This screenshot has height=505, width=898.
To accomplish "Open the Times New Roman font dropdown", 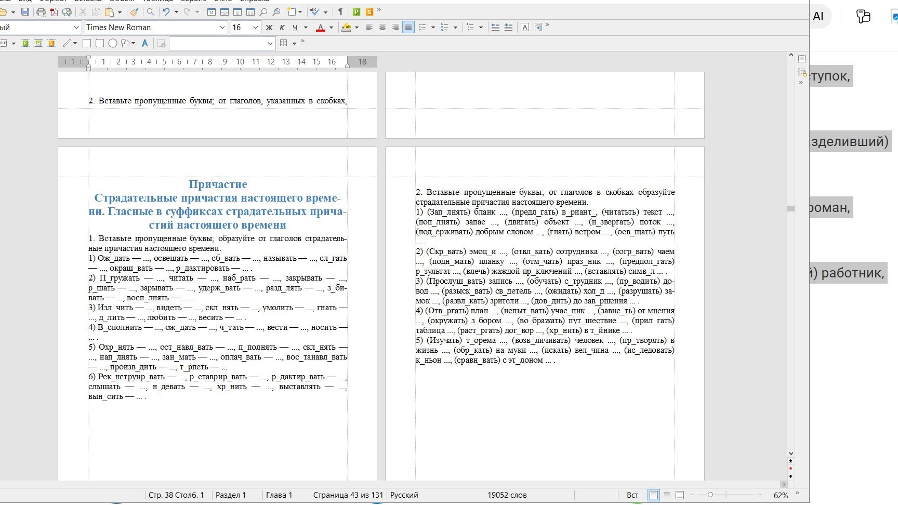I will click(222, 28).
